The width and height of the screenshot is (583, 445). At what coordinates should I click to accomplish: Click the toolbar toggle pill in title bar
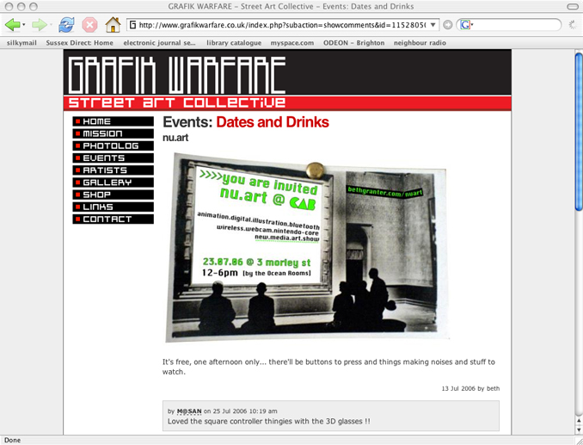572,6
